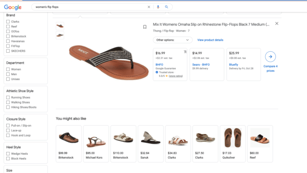307x173 pixels.
Task: Select Pull-on / Slip-on closure style
Action: point(8,126)
